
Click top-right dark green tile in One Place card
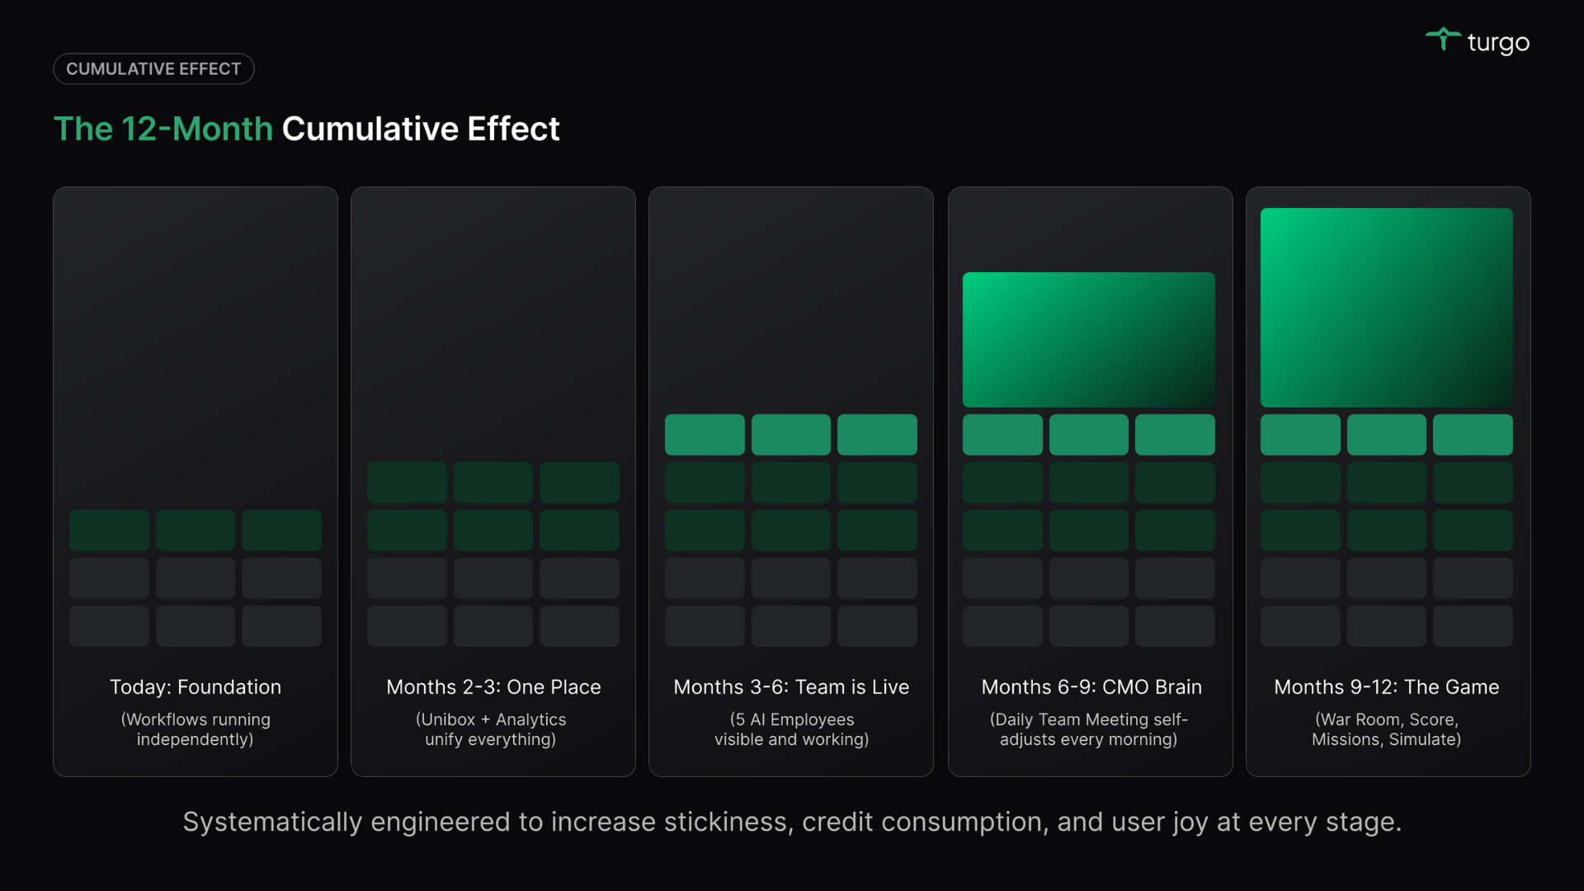point(579,483)
